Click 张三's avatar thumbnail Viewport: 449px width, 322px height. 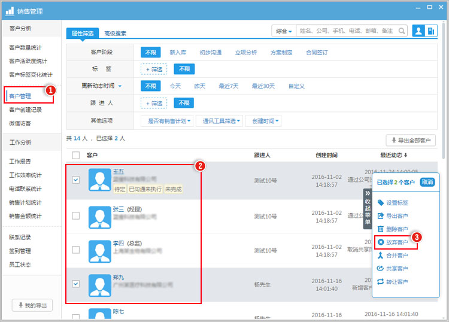coord(99,217)
